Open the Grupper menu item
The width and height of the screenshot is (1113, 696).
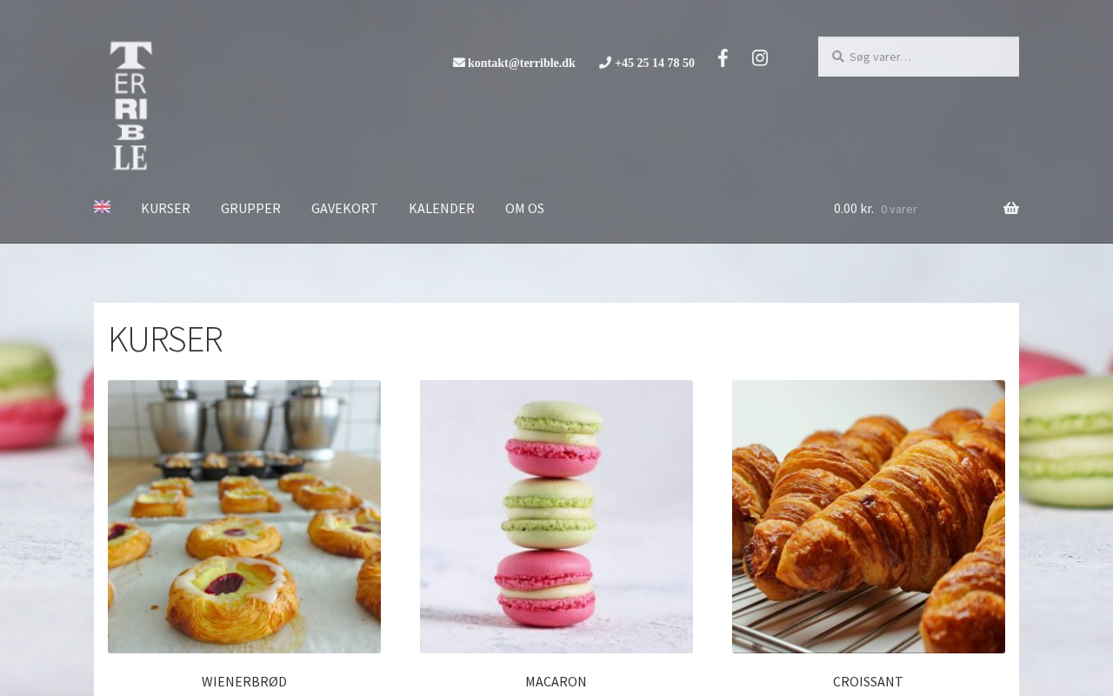tap(250, 209)
